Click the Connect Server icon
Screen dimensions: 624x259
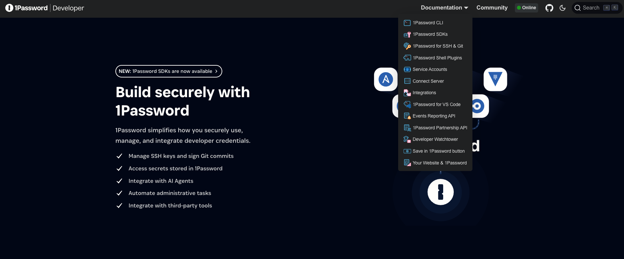point(407,81)
